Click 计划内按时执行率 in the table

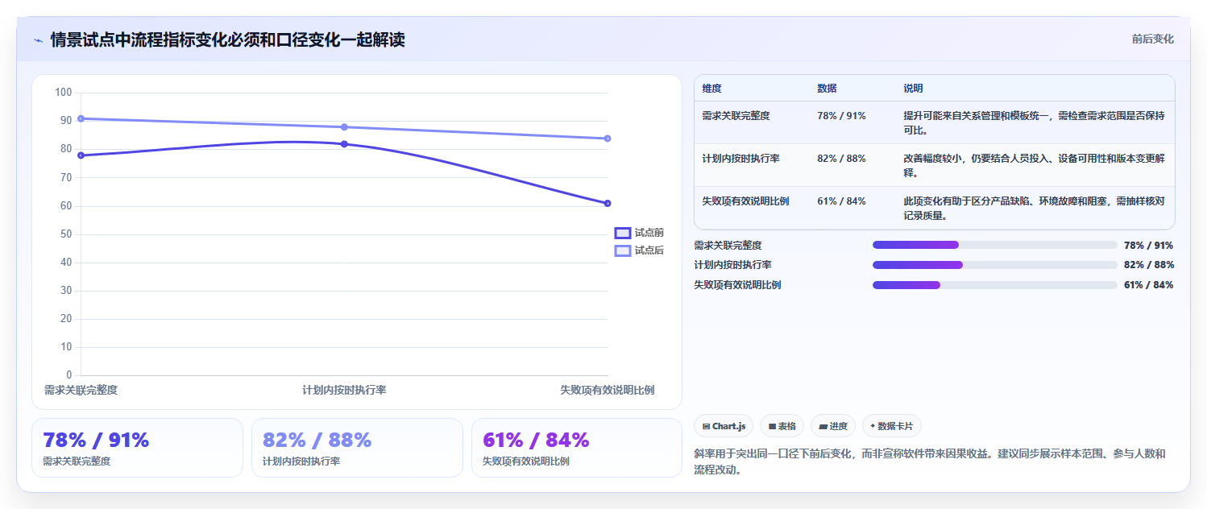740,159
